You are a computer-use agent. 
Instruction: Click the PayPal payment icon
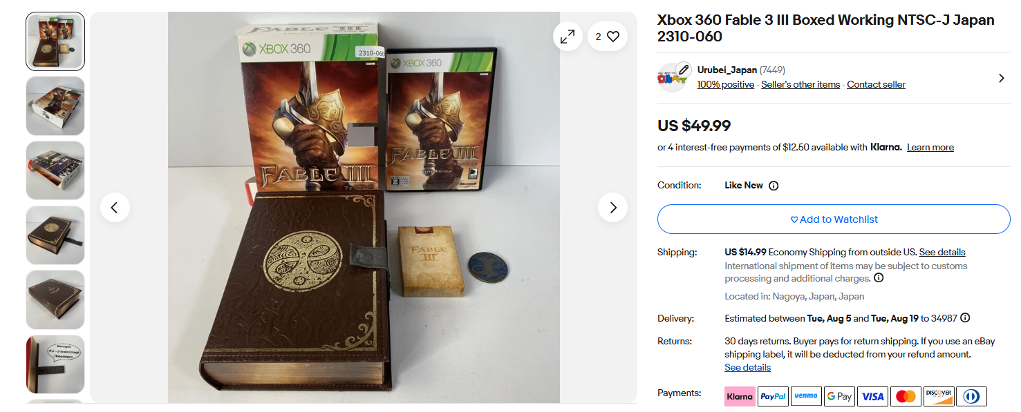coord(773,396)
